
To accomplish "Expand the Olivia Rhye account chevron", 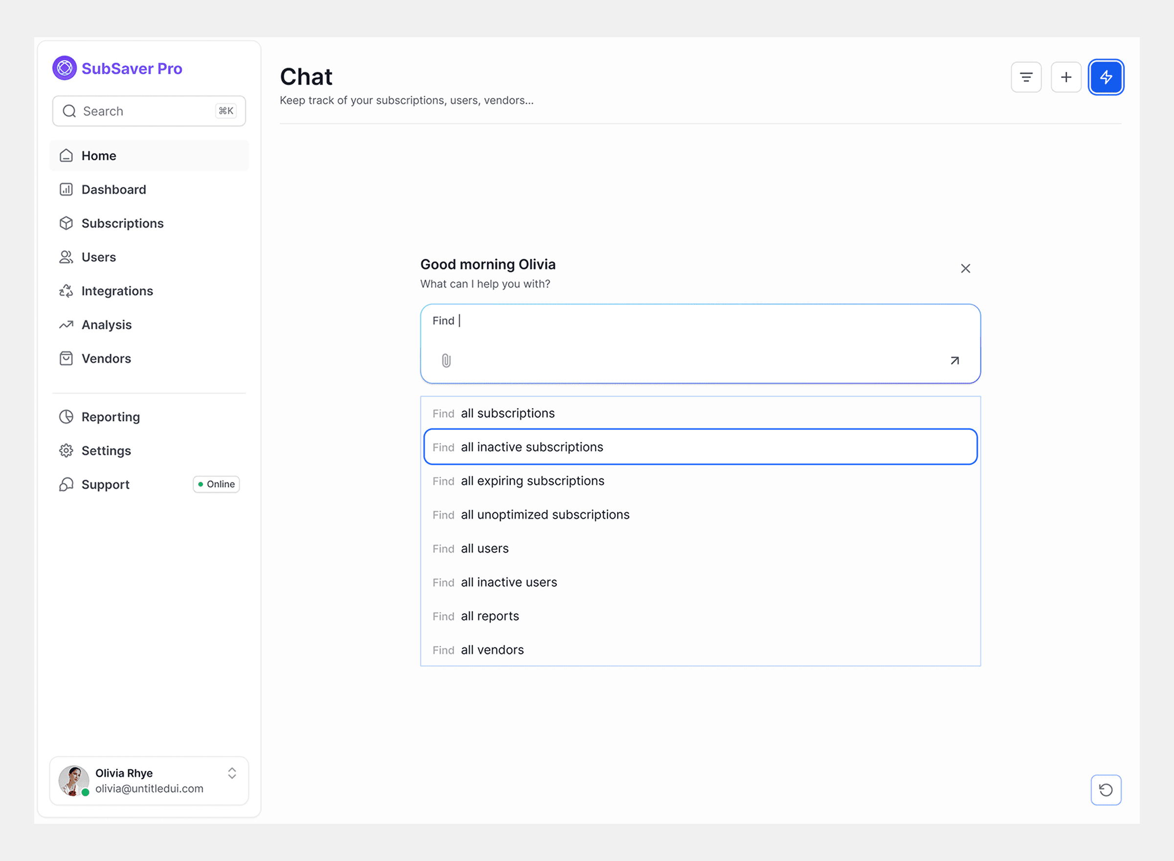I will click(x=232, y=773).
